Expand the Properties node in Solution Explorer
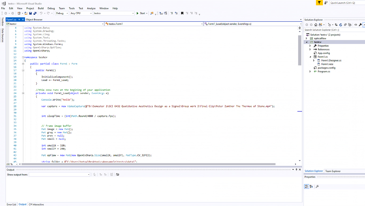 (310, 46)
